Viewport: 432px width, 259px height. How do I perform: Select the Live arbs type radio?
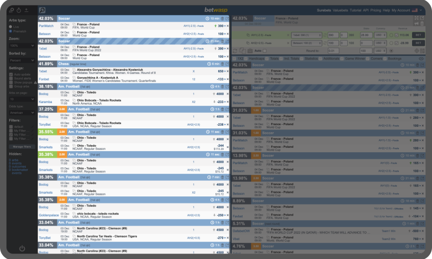[x=10, y=26]
